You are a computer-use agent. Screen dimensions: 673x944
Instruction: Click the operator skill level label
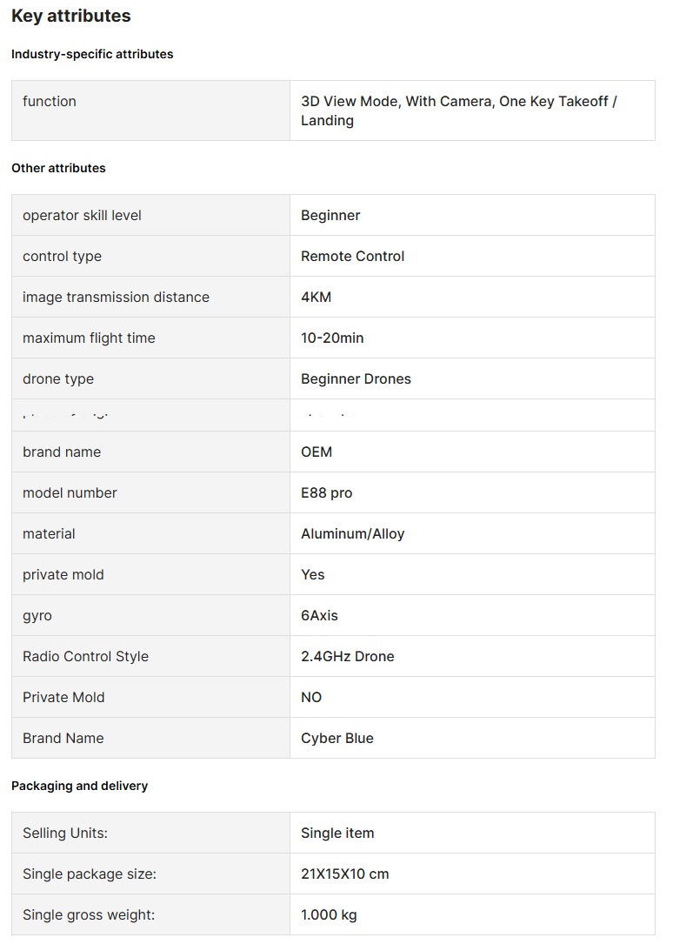coord(82,215)
